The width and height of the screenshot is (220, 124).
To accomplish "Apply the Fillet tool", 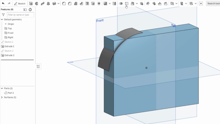I will click(64, 3).
